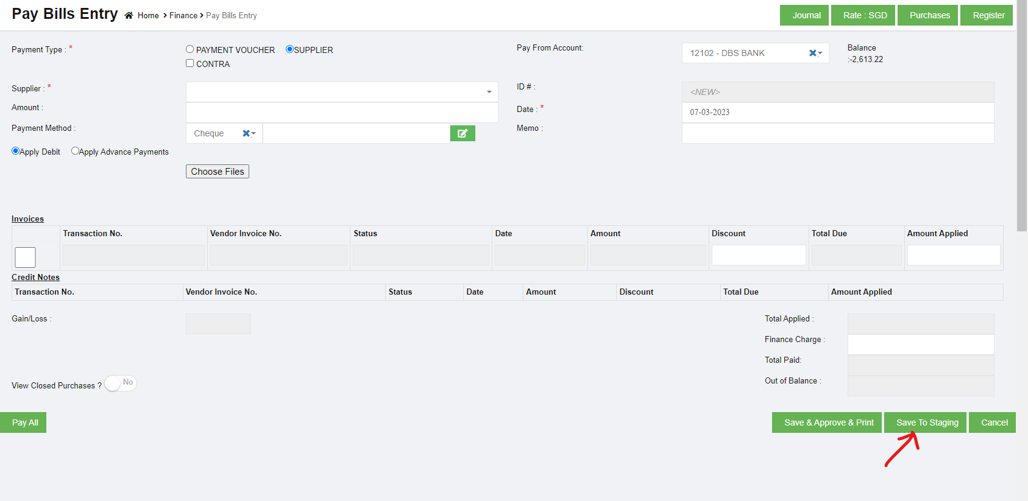The image size is (1028, 501).
Task: Select the Payment Voucher radio option
Action: [190, 49]
